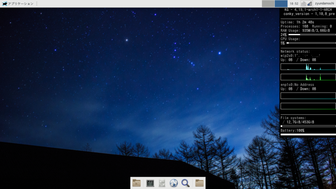Screen dimensions: 336x189
Task: Open the magnifying glass application finder
Action: pyautogui.click(x=185, y=183)
